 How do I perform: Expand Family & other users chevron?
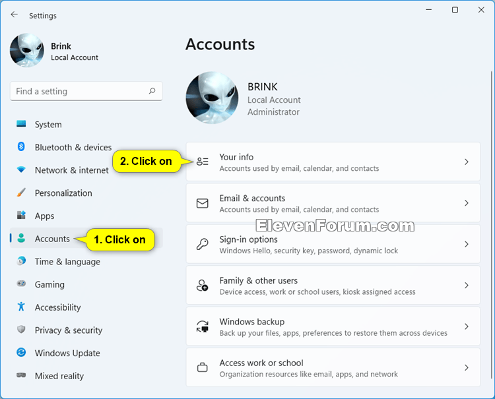467,285
